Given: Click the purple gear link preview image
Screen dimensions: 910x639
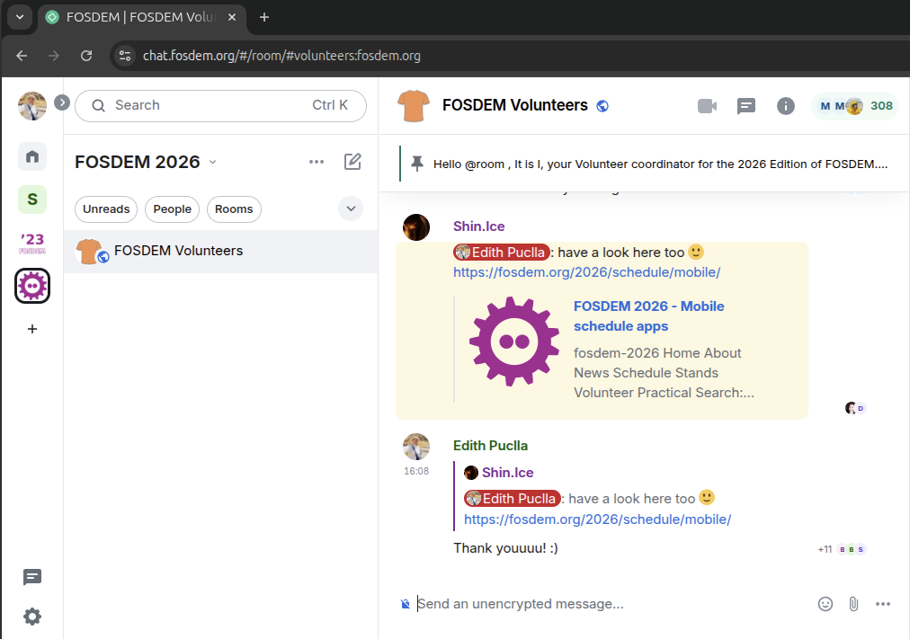Looking at the screenshot, I should (x=514, y=341).
